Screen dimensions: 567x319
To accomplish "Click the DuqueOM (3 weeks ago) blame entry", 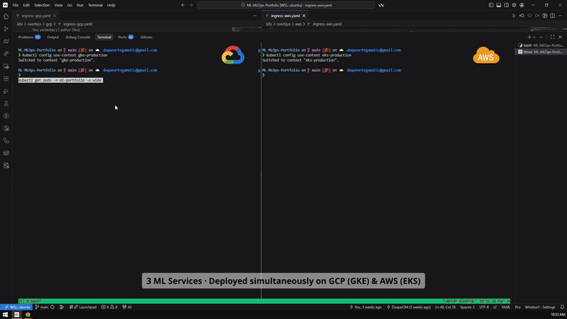I will pos(409,307).
